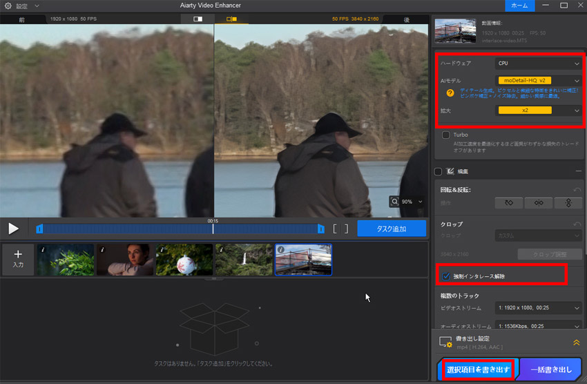Click the タスク追加 button

(392, 229)
